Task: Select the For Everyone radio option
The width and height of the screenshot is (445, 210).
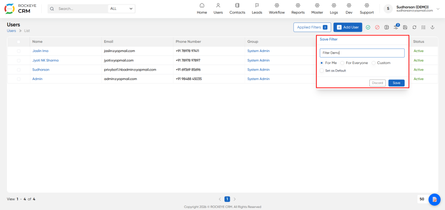Action: (342, 63)
